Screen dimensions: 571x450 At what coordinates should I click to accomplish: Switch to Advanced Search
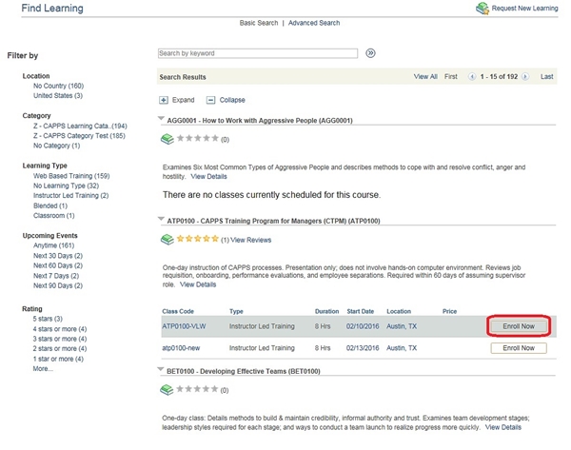pos(315,23)
